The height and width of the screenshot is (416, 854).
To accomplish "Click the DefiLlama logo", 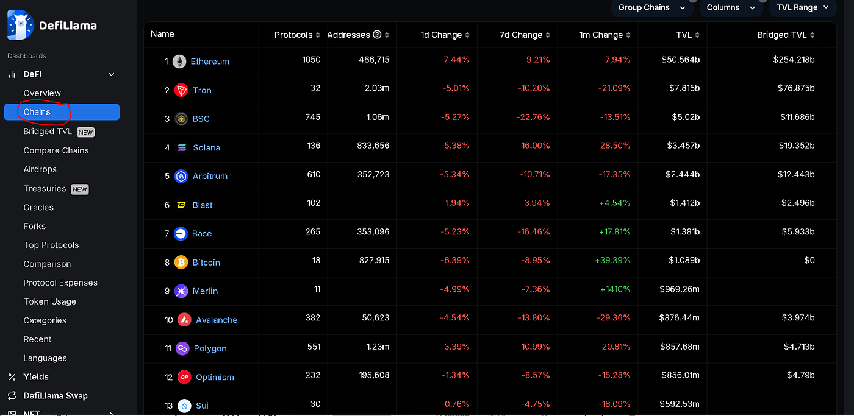I will tap(52, 25).
